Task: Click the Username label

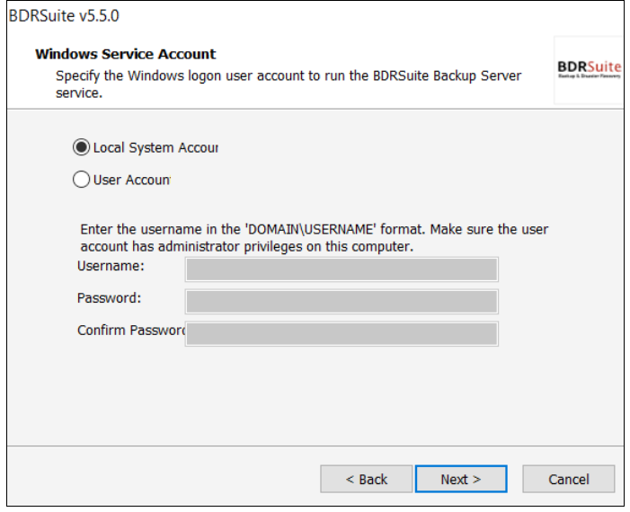Action: pyautogui.click(x=111, y=266)
